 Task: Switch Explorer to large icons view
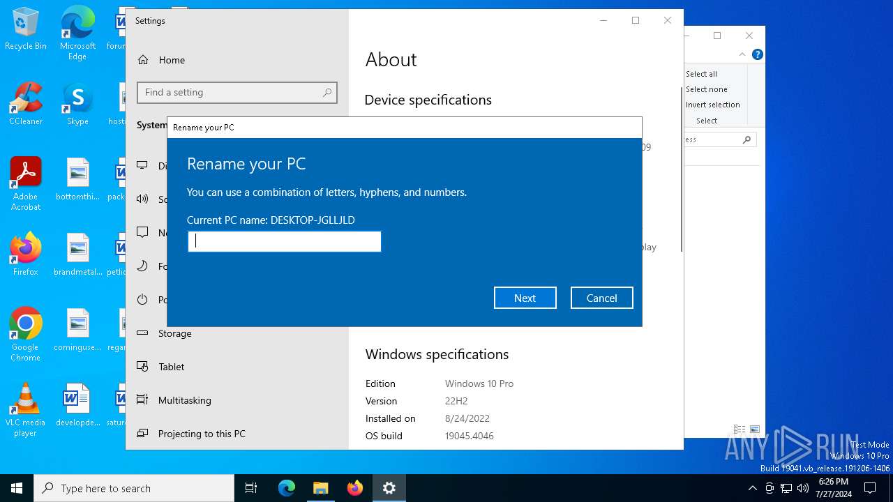coord(754,429)
